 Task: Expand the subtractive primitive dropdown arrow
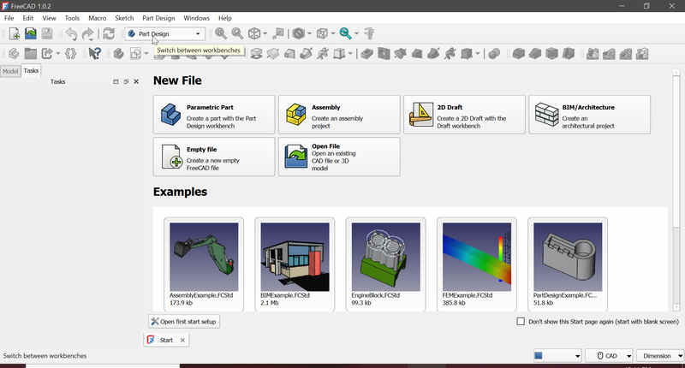click(x=478, y=54)
